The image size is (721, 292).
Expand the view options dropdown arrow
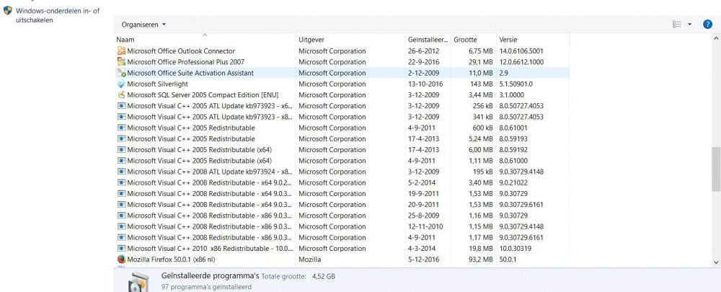pyautogui.click(x=690, y=24)
